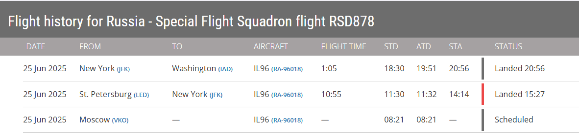Open the VKO airport link for Moscow
This screenshot has height=140, width=579.
(120, 120)
